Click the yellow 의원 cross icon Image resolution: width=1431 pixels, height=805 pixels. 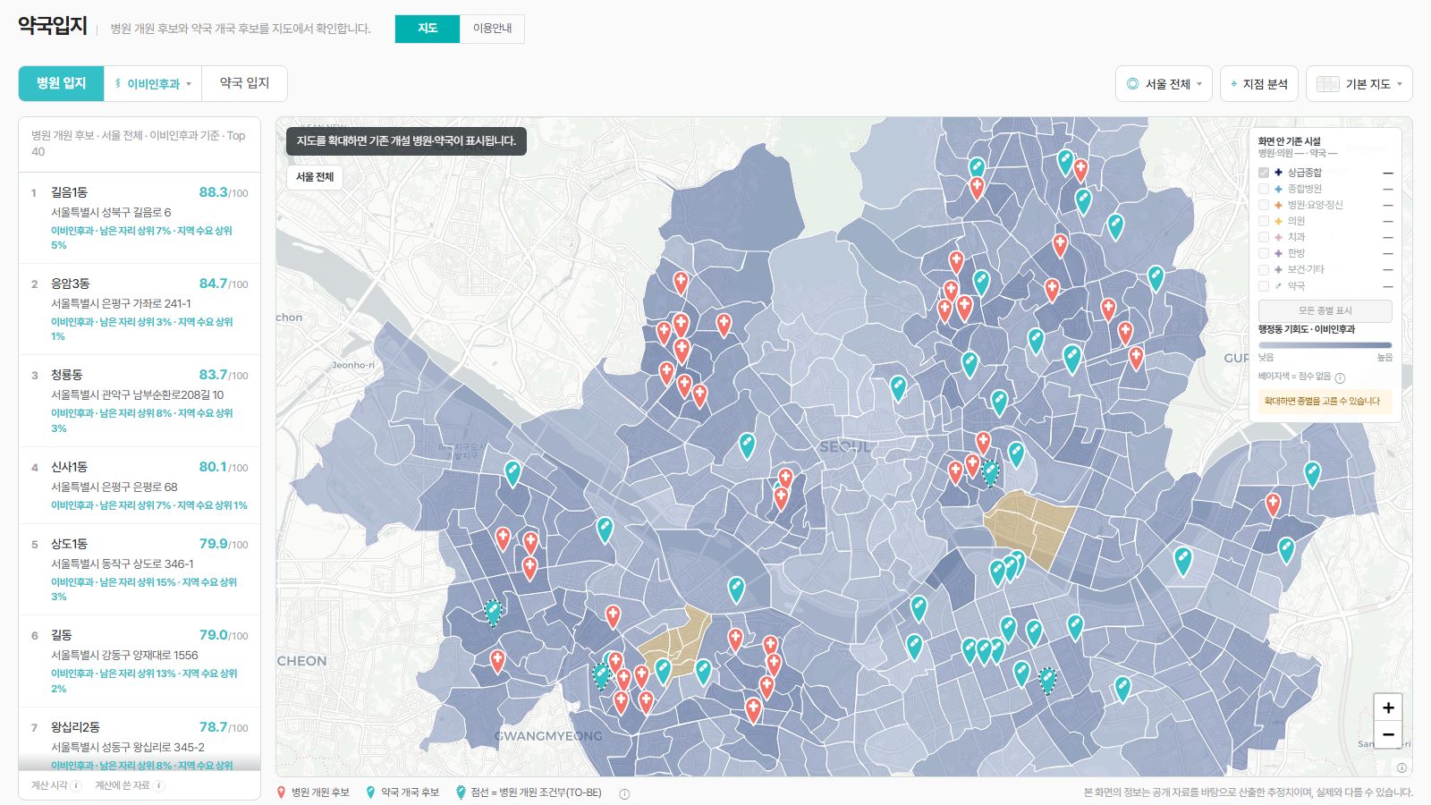pos(1278,221)
